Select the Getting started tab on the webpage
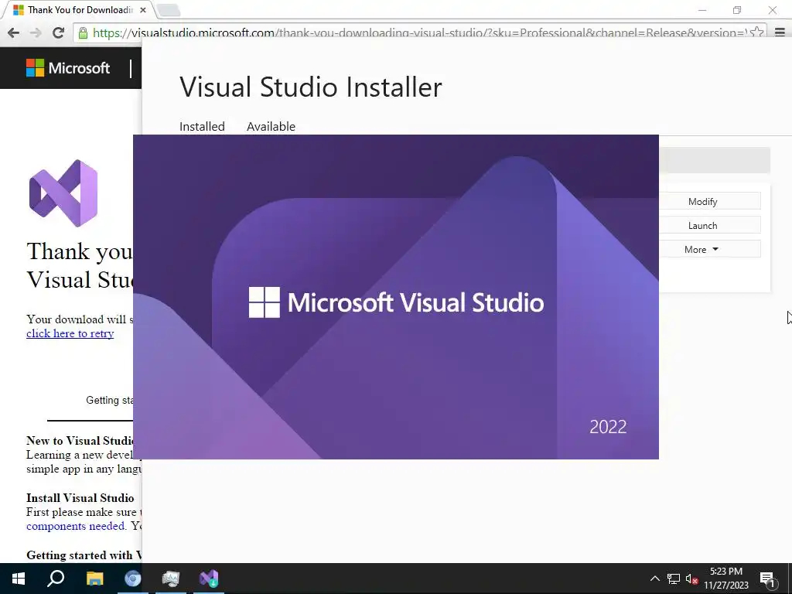The height and width of the screenshot is (594, 792). (x=110, y=400)
